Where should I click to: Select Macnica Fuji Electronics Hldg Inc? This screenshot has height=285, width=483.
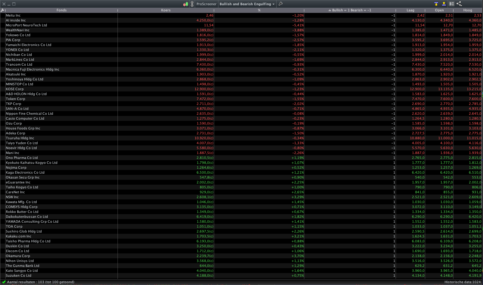pyautogui.click(x=33, y=69)
